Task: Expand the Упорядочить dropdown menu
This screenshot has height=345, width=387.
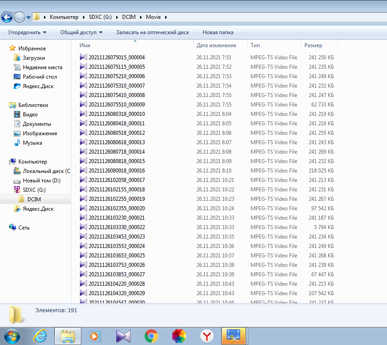Action: pyautogui.click(x=27, y=32)
